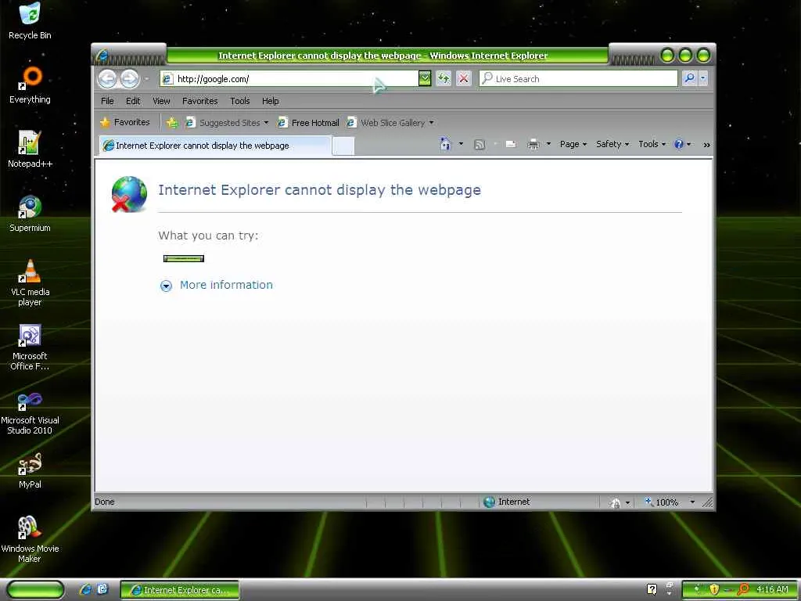Click the 4:16 AM taskbar clock
This screenshot has height=601, width=801.
[x=772, y=589]
